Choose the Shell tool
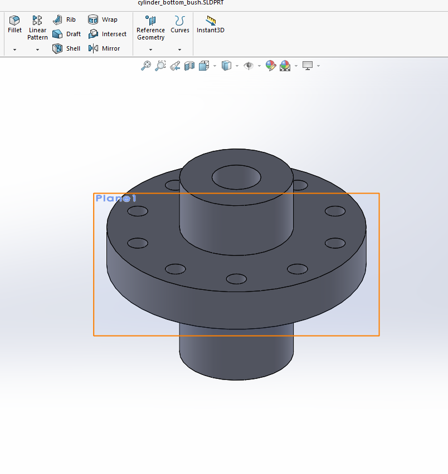The image size is (448, 474). click(66, 48)
